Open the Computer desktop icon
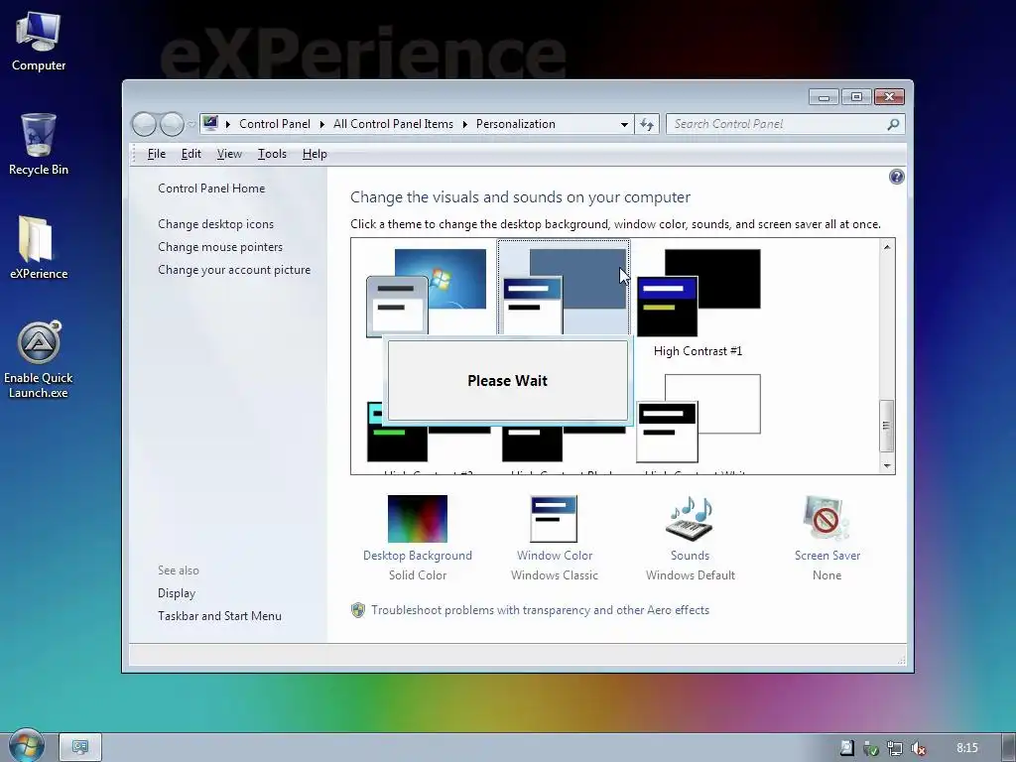The height and width of the screenshot is (762, 1016). (39, 42)
